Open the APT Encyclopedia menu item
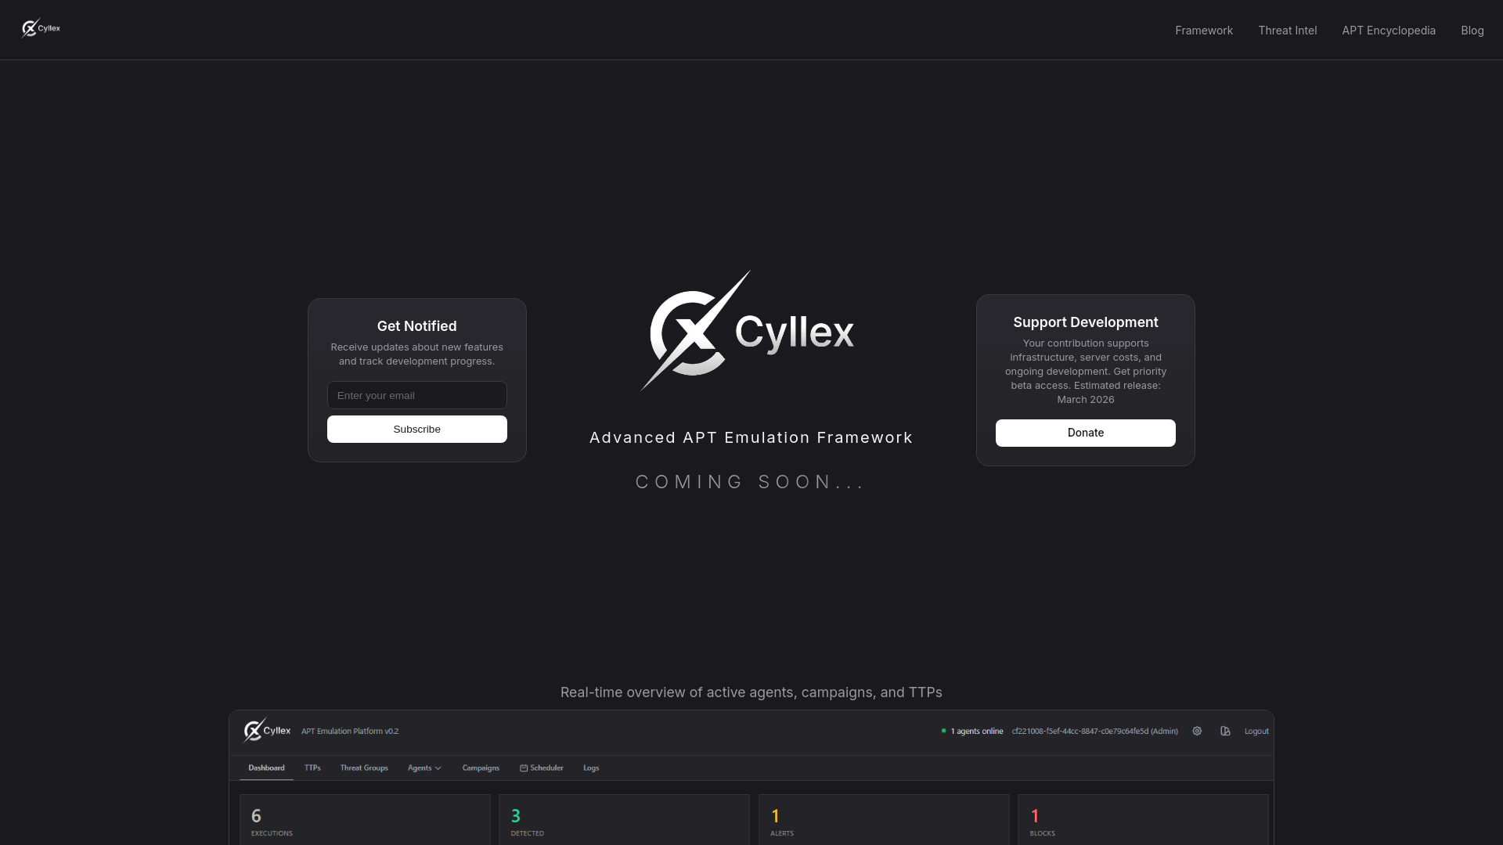The image size is (1503, 845). pos(1388,30)
